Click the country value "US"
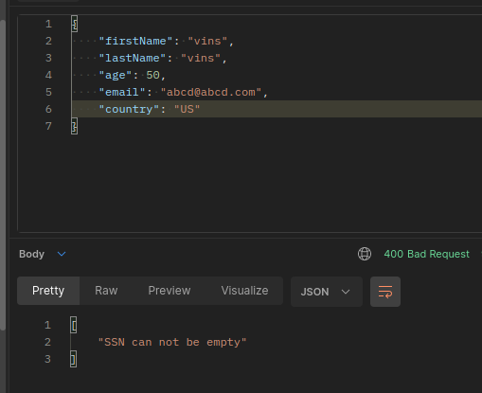This screenshot has height=393, width=482. pyautogui.click(x=187, y=109)
